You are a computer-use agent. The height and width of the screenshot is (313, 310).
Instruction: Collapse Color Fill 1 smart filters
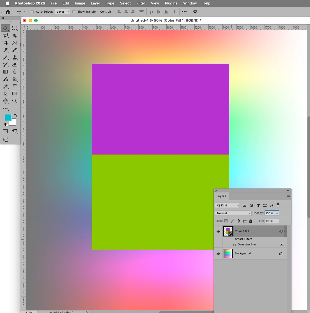tap(285, 231)
